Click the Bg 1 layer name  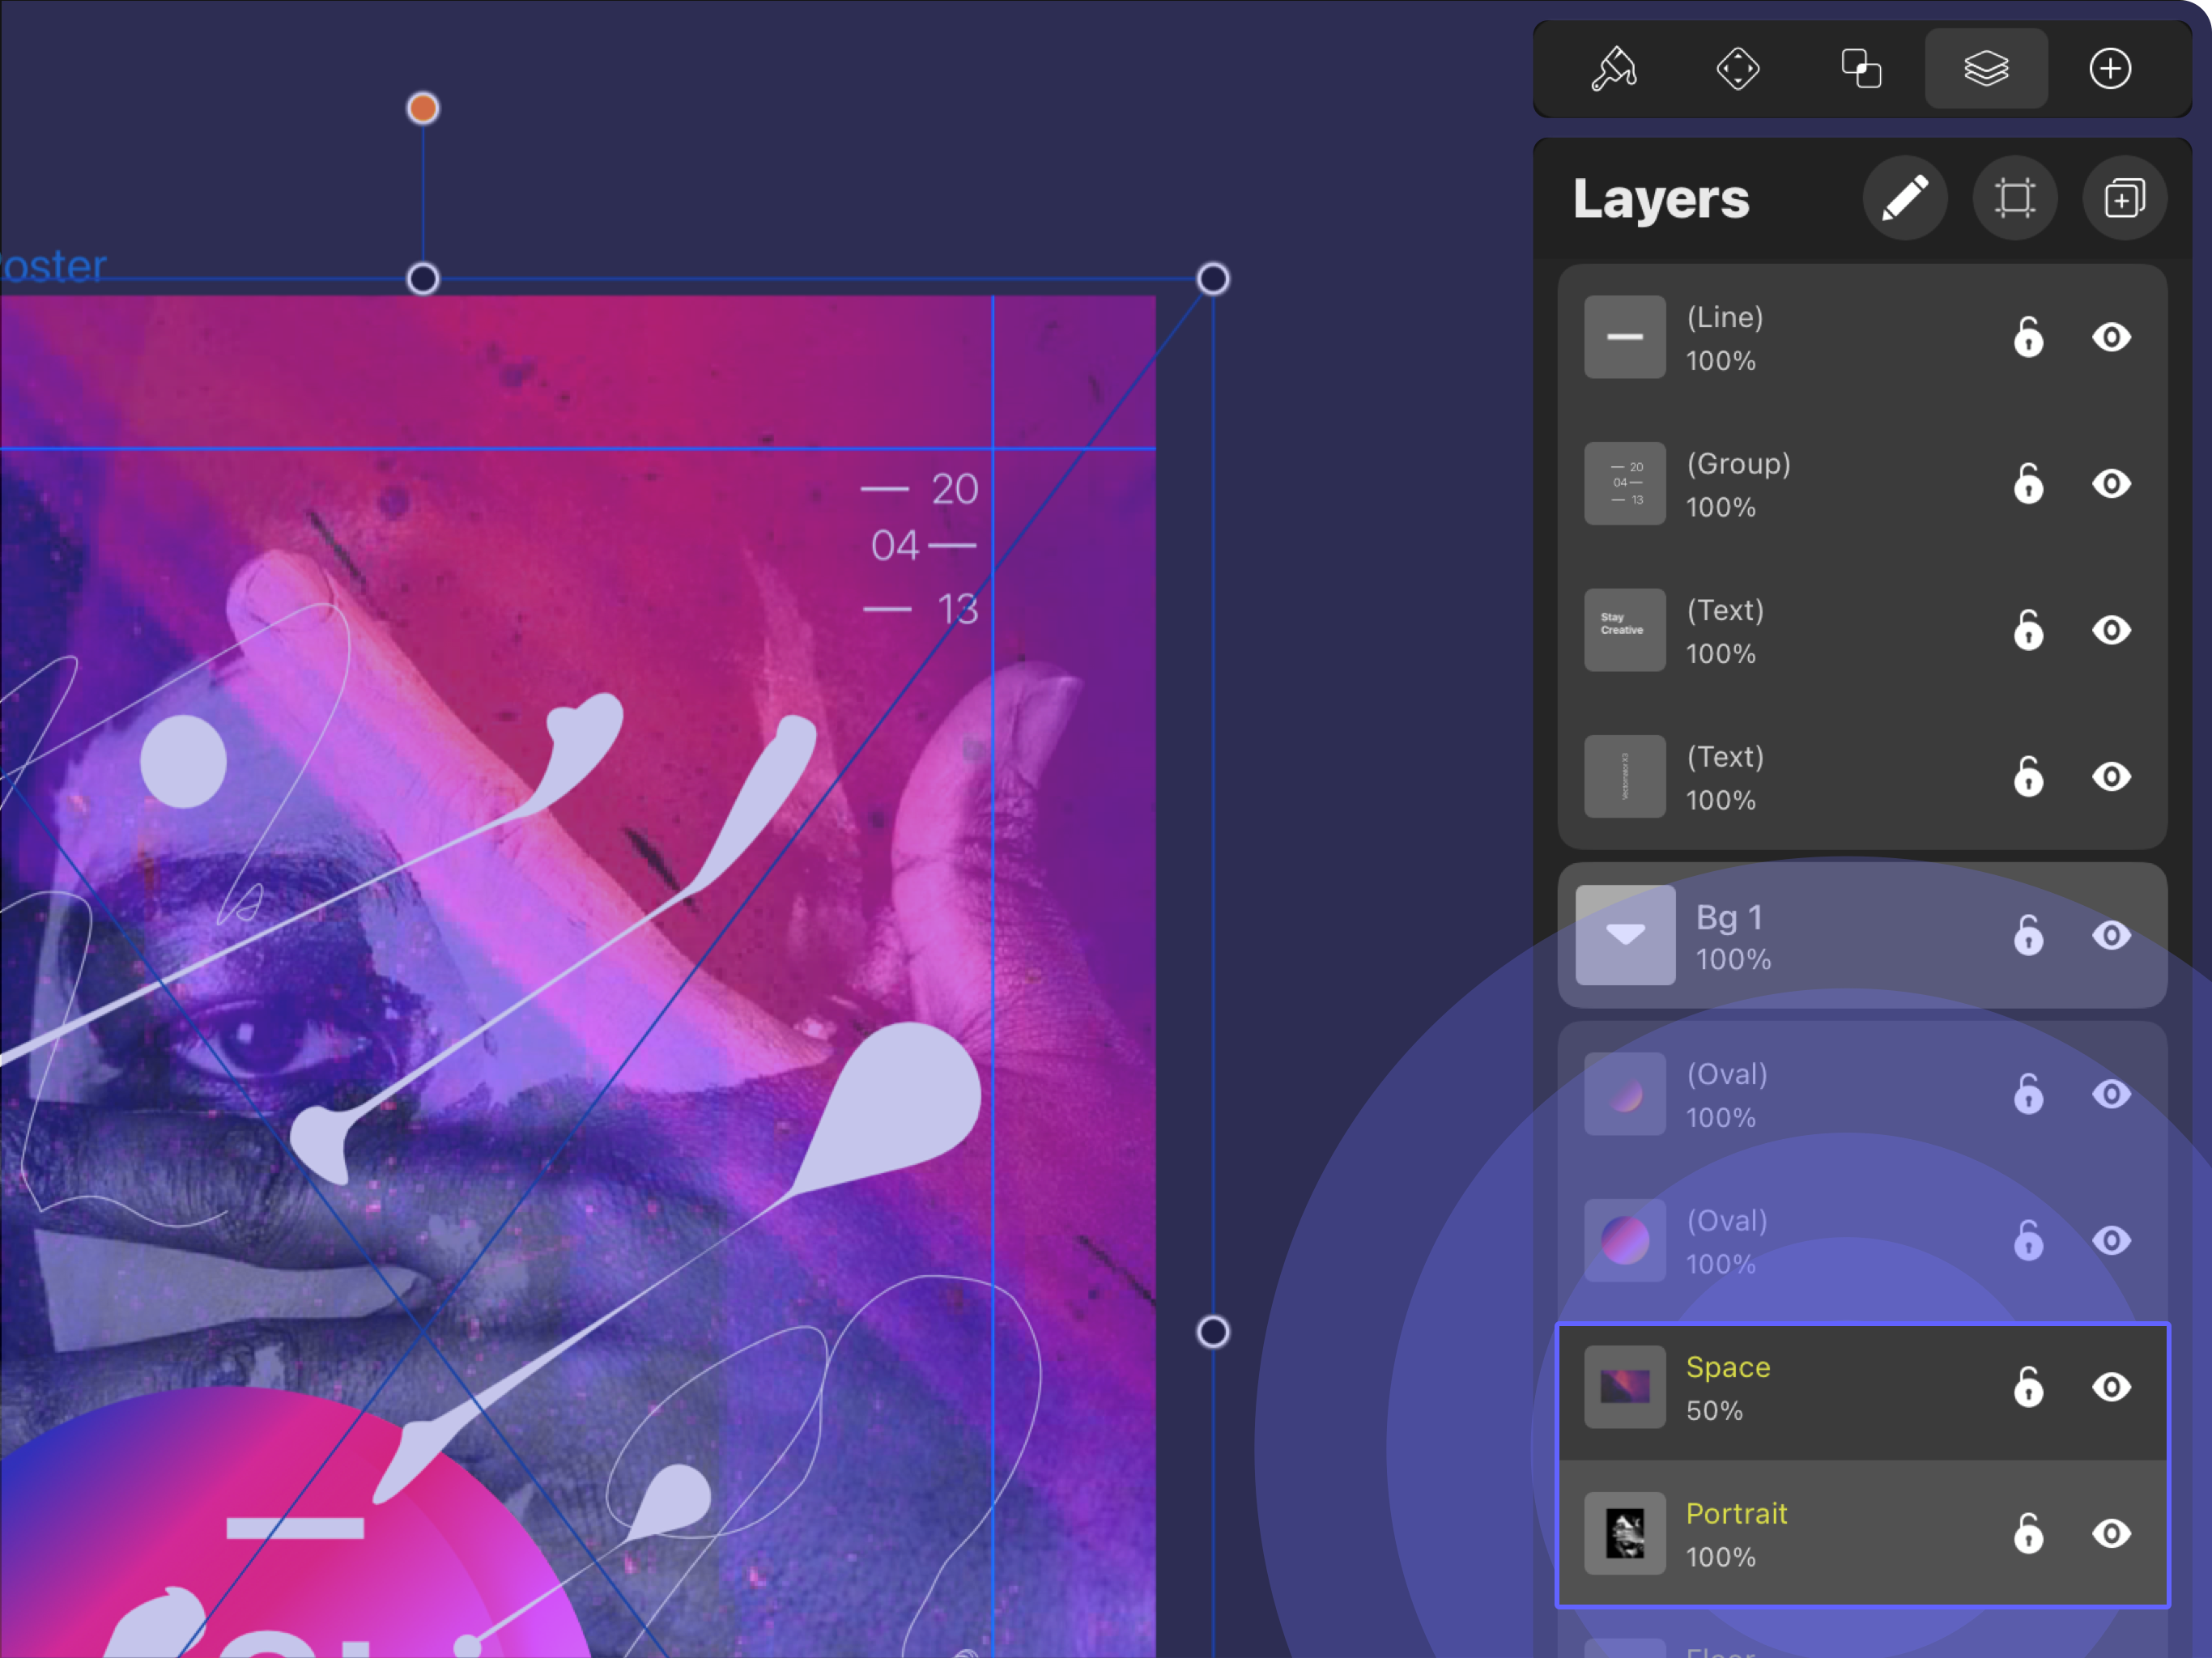pos(1729,917)
